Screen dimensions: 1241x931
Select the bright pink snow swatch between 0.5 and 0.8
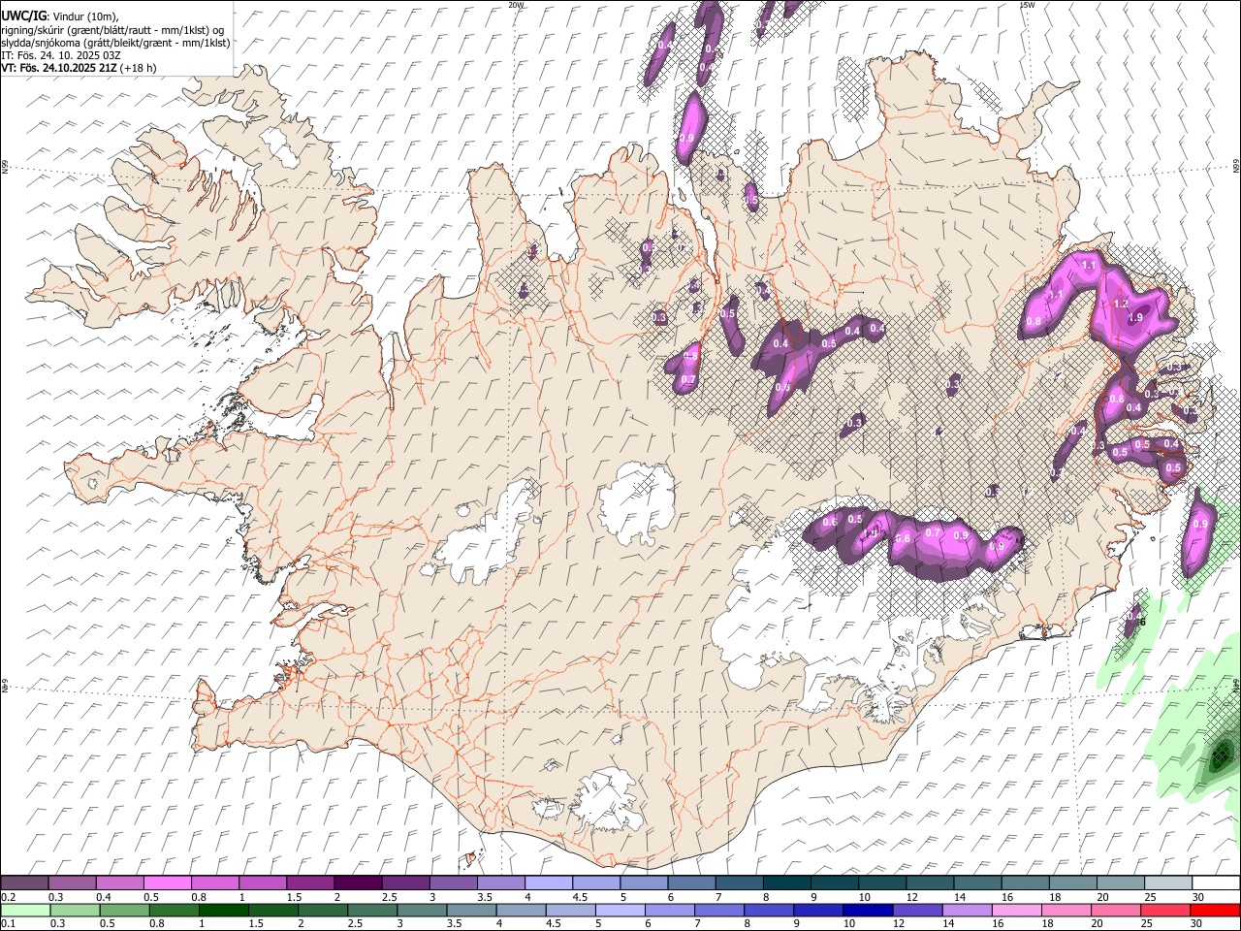(167, 883)
